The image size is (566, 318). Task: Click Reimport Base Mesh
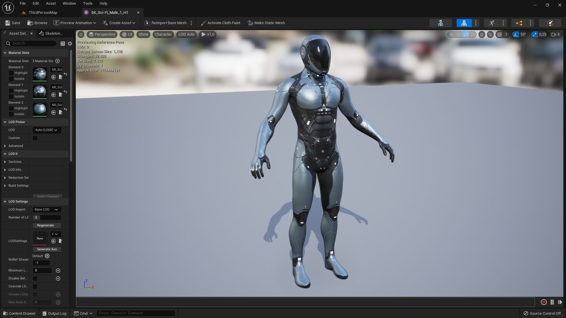(166, 23)
